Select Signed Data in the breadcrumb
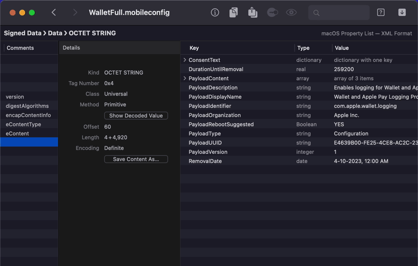418x266 pixels. pyautogui.click(x=23, y=33)
